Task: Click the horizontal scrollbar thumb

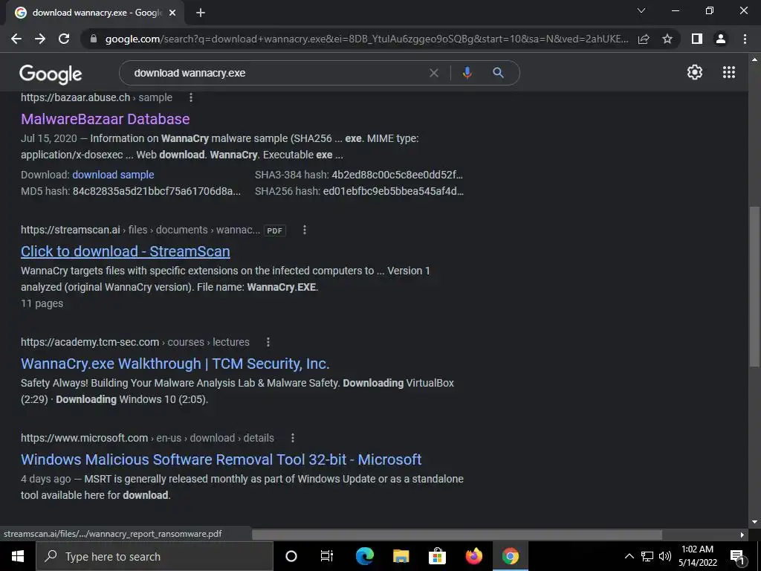Action: point(457,535)
